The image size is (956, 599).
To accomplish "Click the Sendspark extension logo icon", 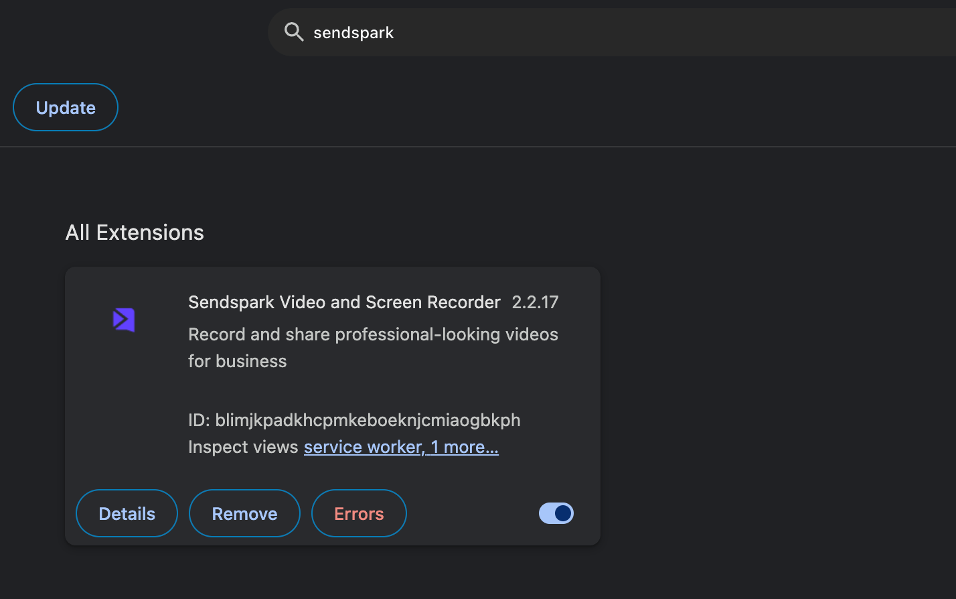I will (x=124, y=320).
